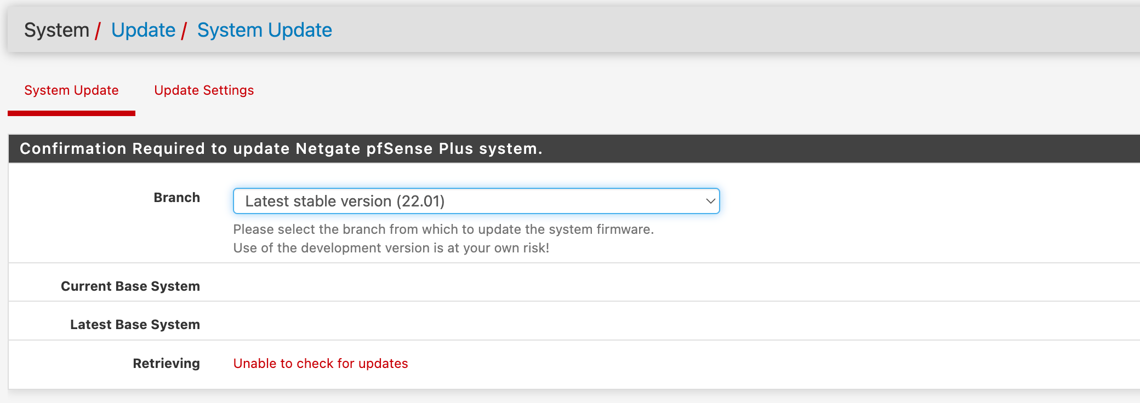Click the development version risk warning text
This screenshot has width=1140, height=403.
pyautogui.click(x=391, y=248)
